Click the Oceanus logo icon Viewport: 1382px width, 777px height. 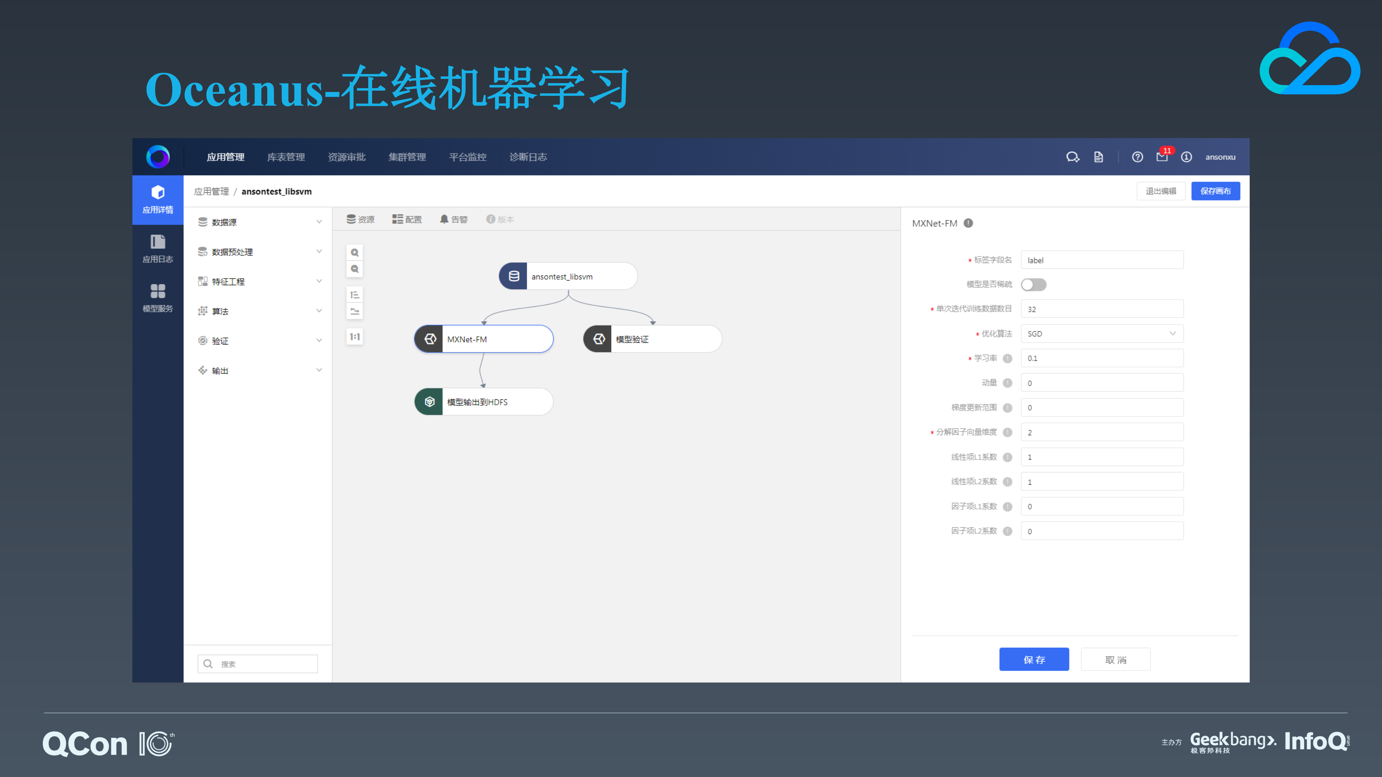coord(158,157)
